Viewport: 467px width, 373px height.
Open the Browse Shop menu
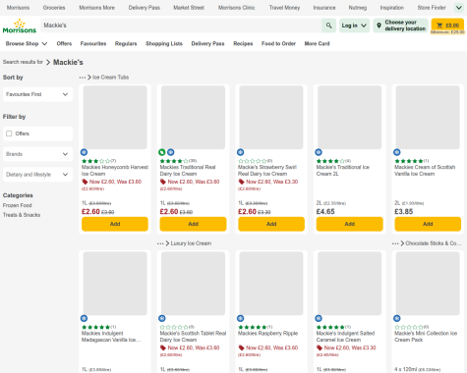point(27,43)
